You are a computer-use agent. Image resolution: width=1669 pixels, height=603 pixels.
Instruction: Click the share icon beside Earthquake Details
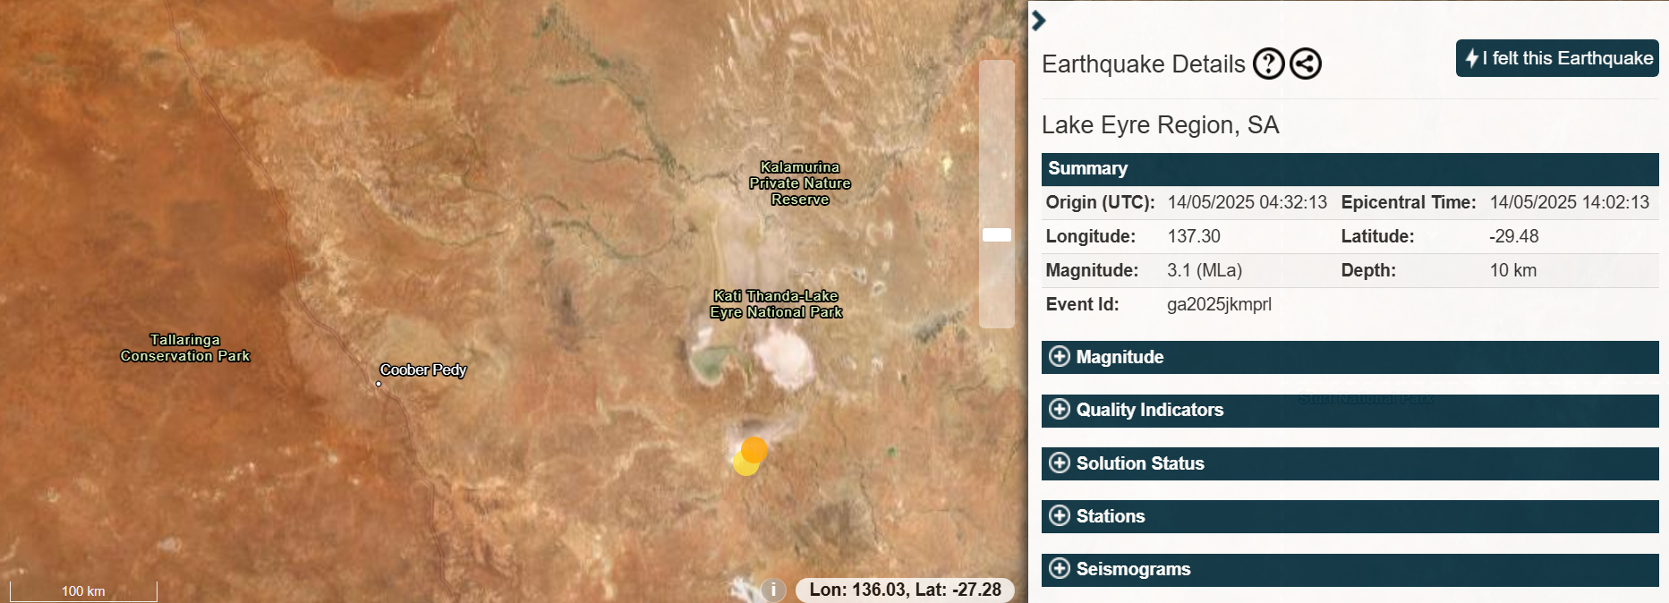1306,64
